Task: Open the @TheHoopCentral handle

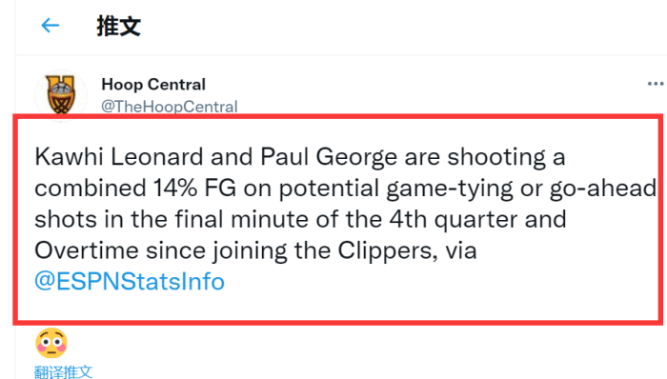Action: click(170, 107)
